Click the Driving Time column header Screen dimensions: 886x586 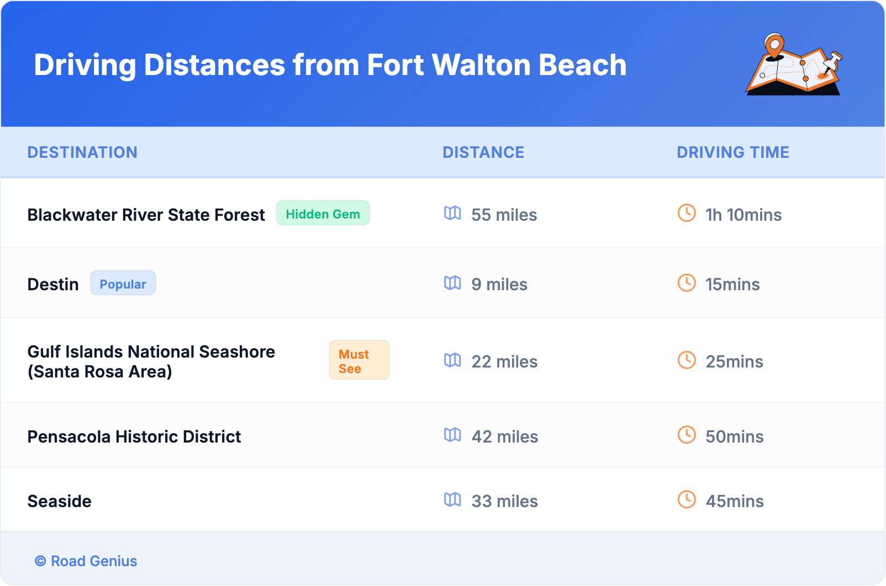pos(732,152)
